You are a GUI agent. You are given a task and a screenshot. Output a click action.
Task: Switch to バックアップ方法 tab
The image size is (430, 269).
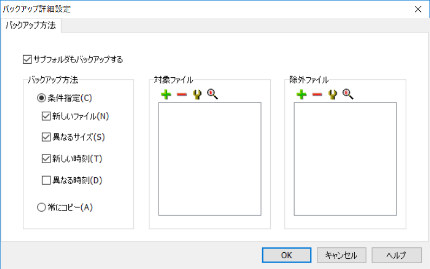tap(31, 25)
